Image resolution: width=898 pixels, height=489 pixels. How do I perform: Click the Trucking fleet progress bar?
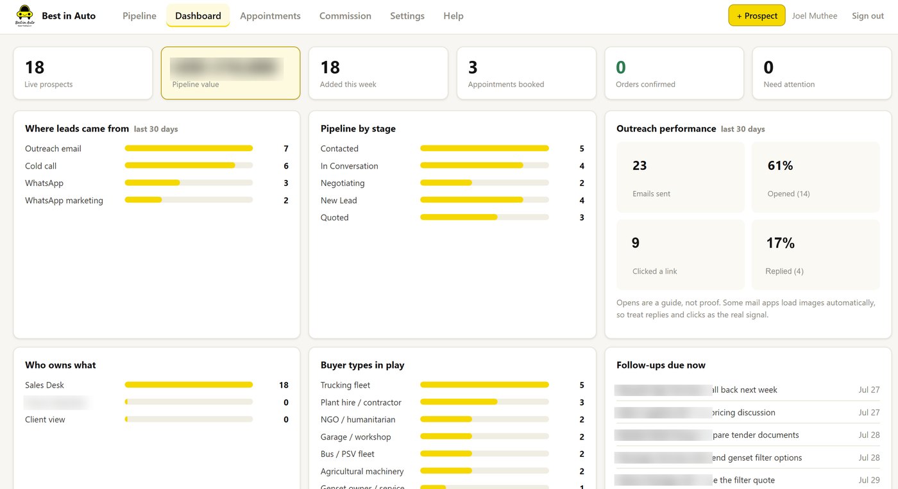point(484,385)
